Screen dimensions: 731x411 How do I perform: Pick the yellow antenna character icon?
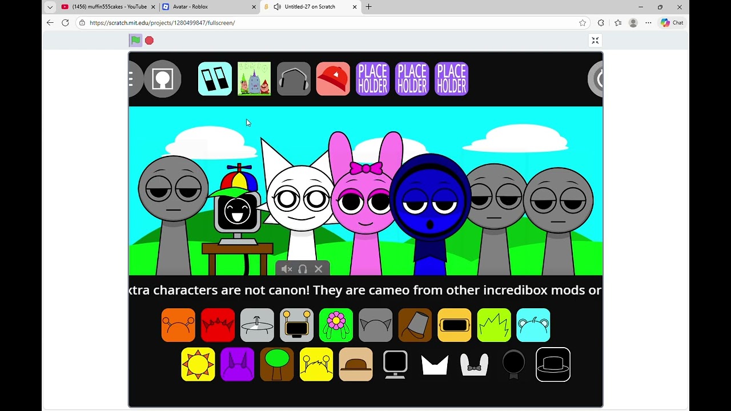pos(316,364)
